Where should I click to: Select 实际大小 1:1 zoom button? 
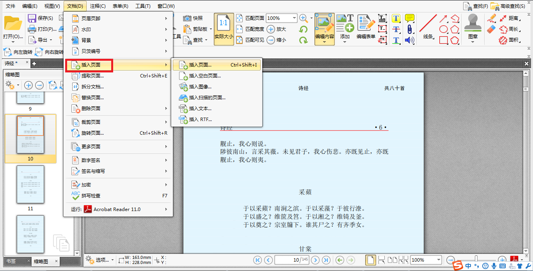[x=224, y=29]
